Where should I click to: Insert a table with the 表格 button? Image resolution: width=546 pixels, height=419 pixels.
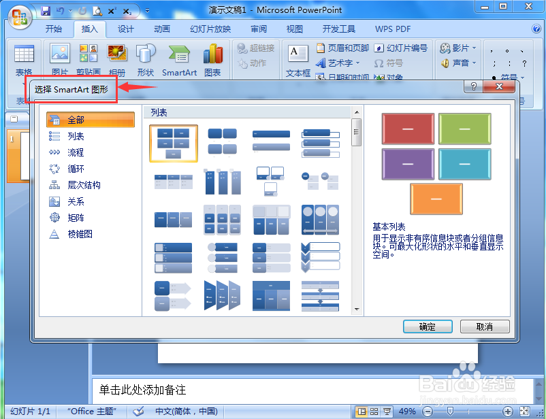[x=24, y=60]
